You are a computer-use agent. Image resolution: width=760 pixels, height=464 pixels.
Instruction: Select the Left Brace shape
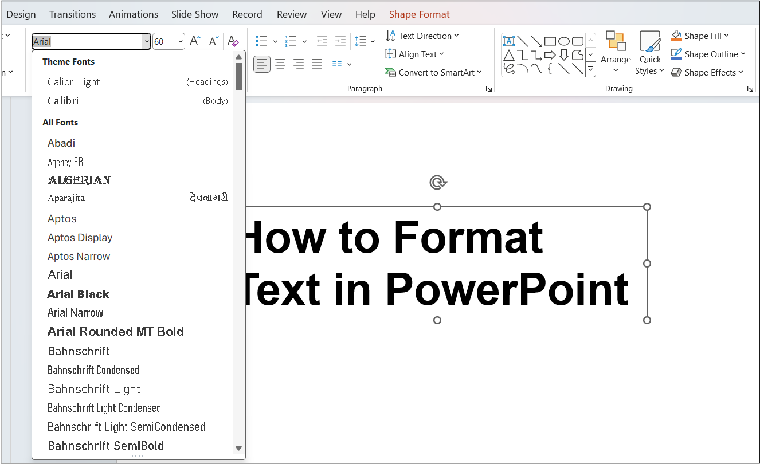click(550, 69)
